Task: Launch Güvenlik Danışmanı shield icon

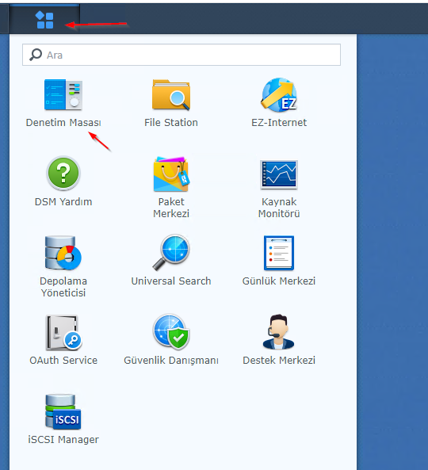Action: [x=171, y=332]
